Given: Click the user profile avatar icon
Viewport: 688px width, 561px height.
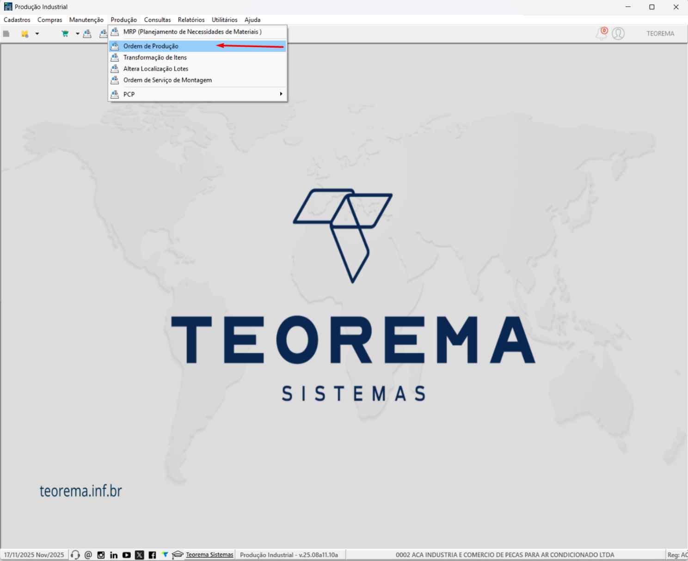Looking at the screenshot, I should point(618,33).
